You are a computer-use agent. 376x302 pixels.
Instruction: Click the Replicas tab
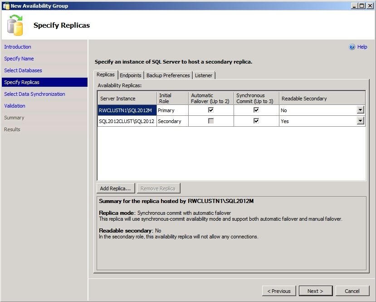click(x=106, y=74)
